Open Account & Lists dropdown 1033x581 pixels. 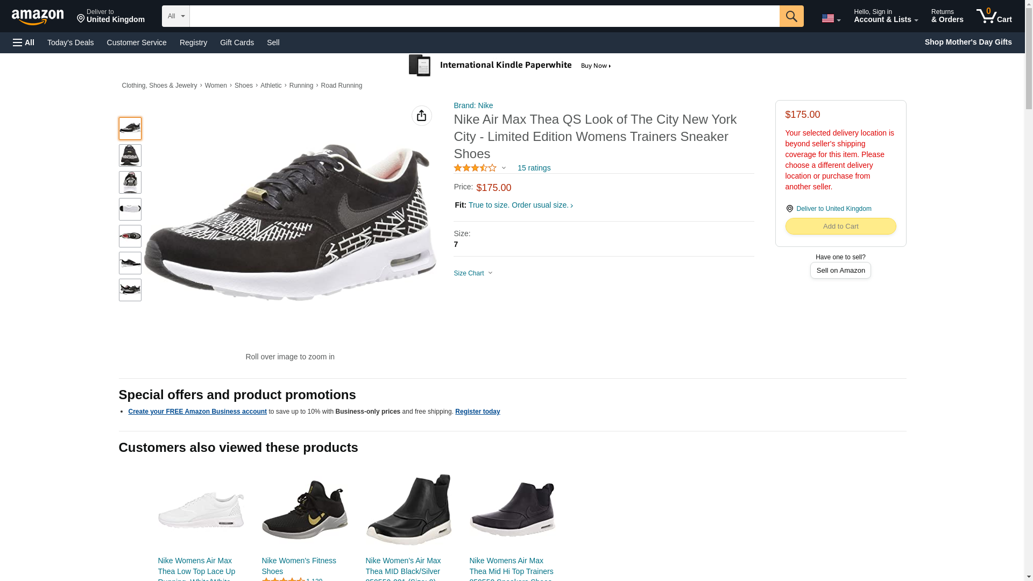[x=885, y=16]
